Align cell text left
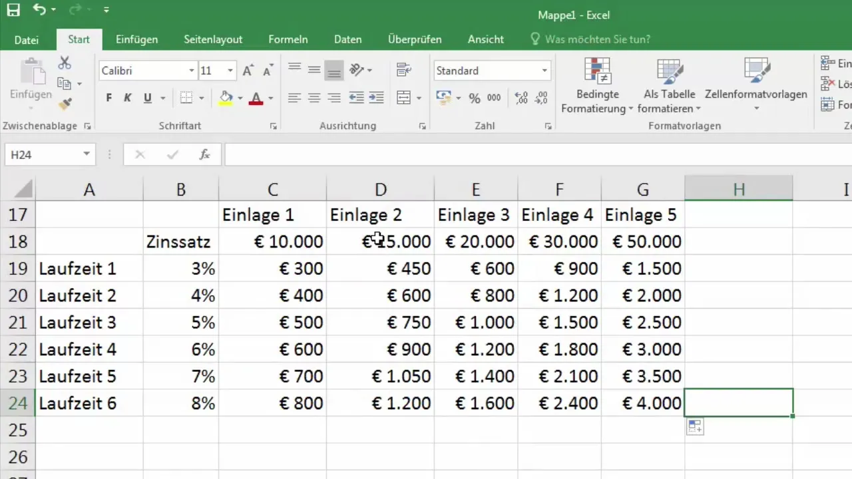852x479 pixels. coord(295,98)
